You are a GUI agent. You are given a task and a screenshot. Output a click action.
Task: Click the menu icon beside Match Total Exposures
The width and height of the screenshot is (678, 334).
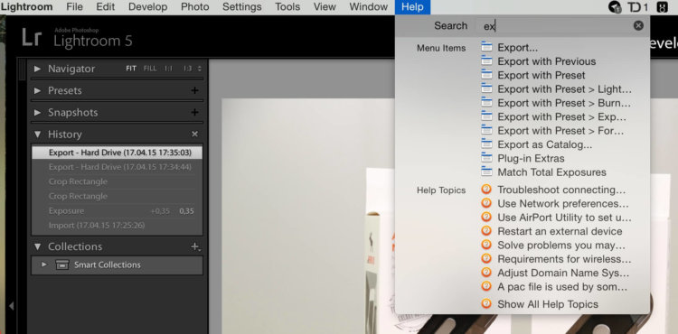click(487, 172)
